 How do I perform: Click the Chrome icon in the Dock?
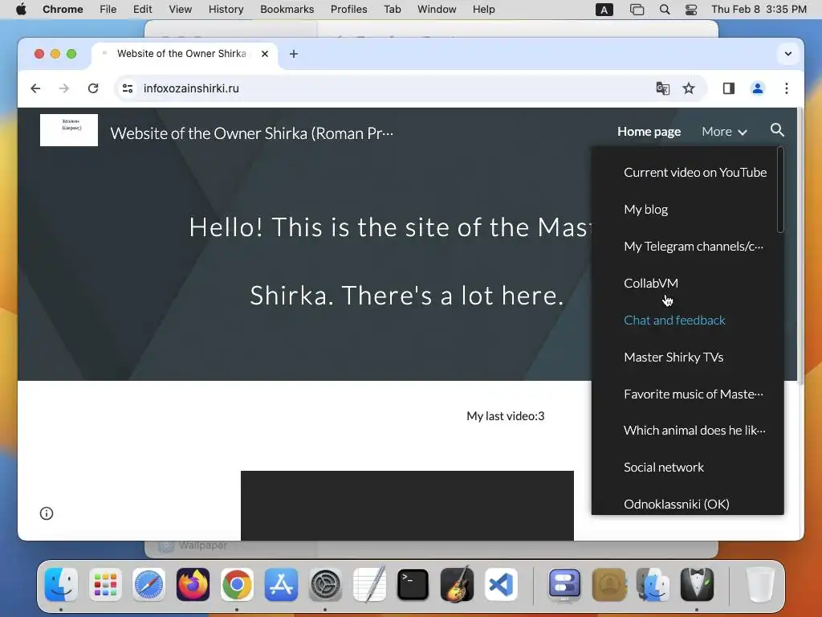coord(237,584)
